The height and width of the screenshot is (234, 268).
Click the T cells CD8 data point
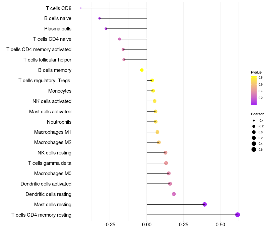click(x=81, y=8)
